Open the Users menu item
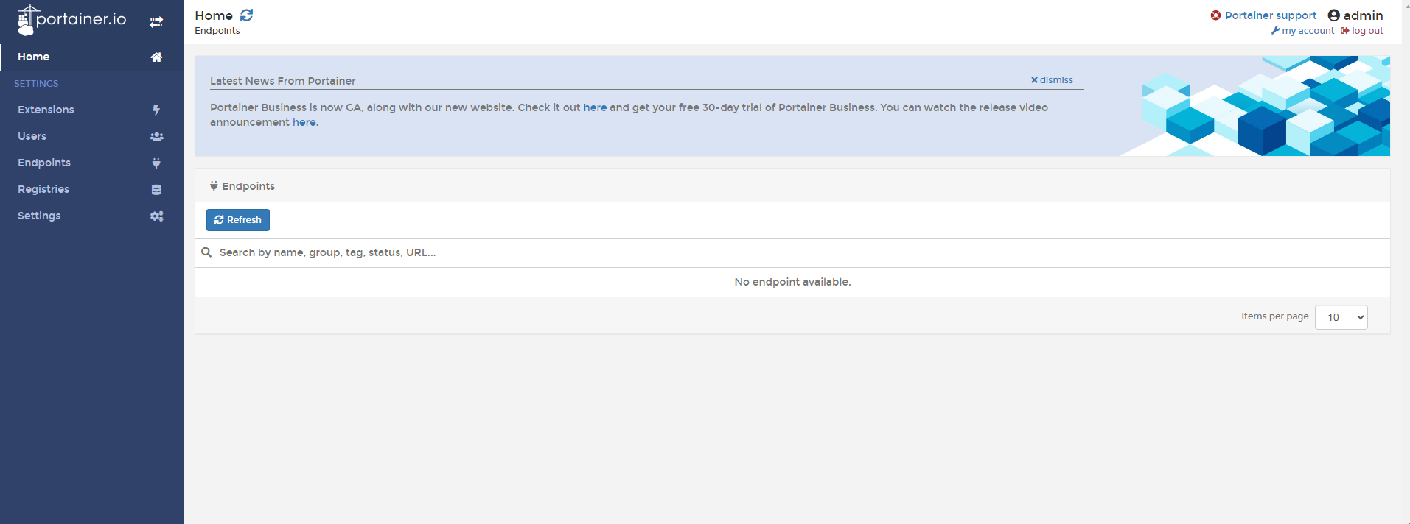The height and width of the screenshot is (524, 1410). [91, 136]
